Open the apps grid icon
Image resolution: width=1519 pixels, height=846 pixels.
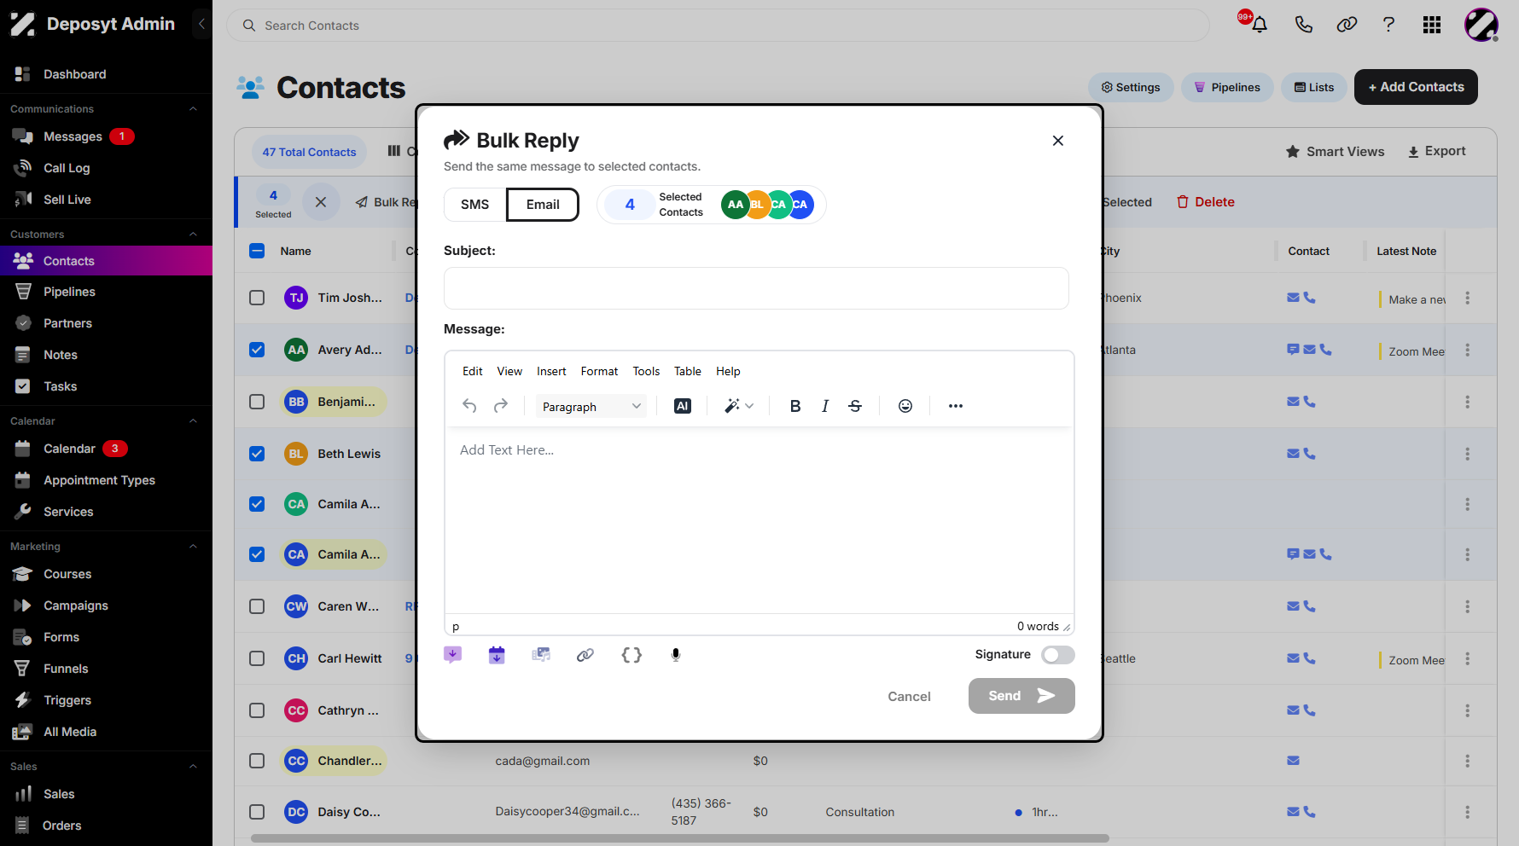click(x=1432, y=25)
